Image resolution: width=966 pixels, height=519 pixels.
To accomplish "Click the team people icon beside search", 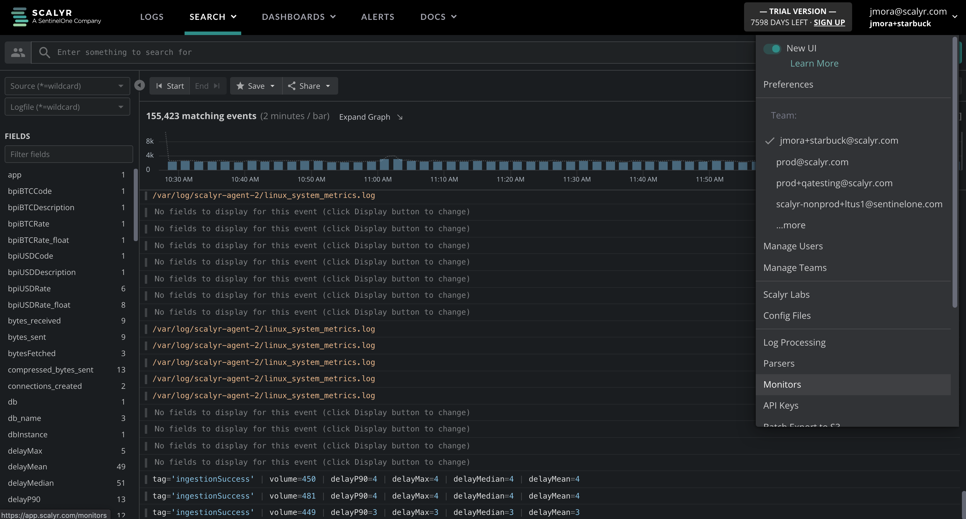I will [18, 53].
